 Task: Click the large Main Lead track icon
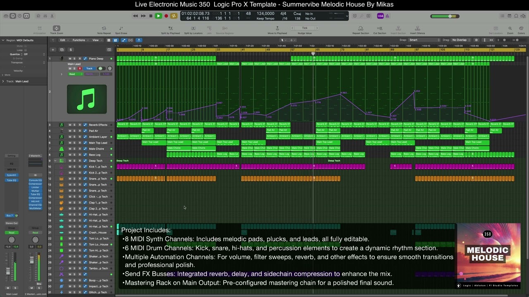click(x=87, y=99)
